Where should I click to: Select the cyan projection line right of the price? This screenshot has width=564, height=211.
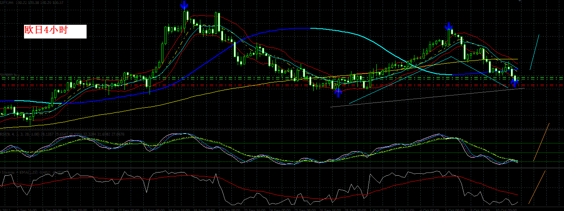point(534,52)
